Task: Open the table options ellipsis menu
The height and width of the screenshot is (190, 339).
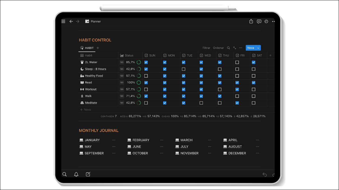Action: [240, 48]
